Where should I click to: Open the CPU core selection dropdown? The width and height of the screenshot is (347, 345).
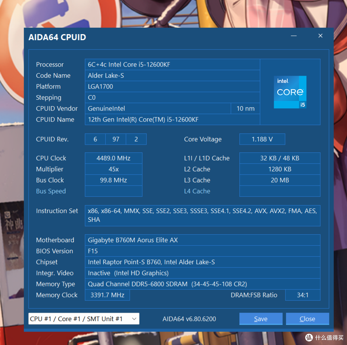[84, 319]
